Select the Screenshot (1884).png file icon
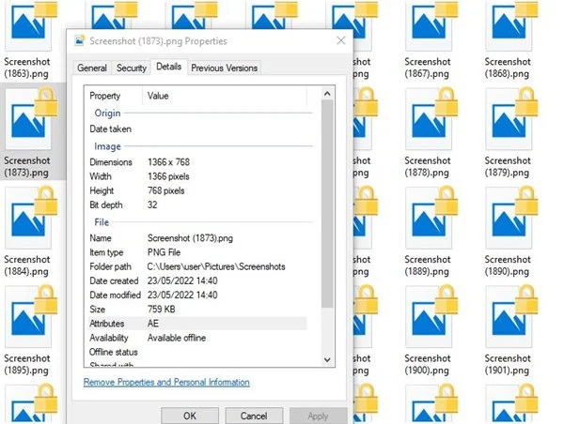564x424 pixels. [x=29, y=218]
